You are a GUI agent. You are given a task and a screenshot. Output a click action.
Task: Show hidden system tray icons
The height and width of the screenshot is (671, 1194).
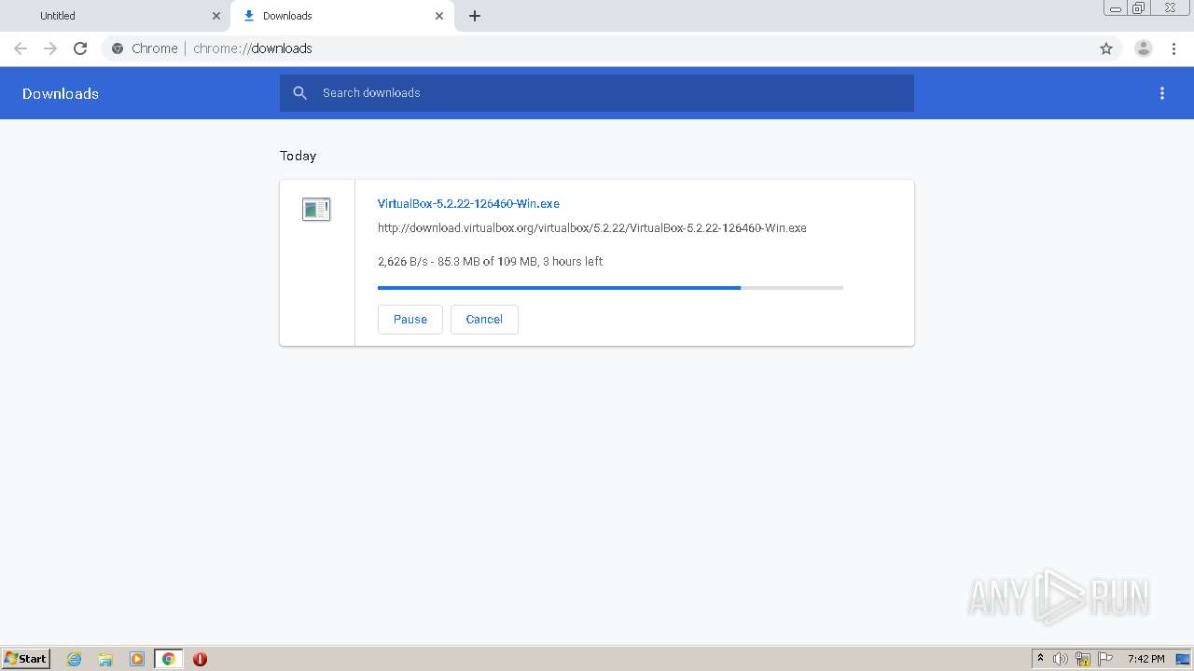tap(1041, 659)
